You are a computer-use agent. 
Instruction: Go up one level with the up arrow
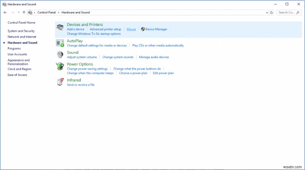(x=24, y=13)
